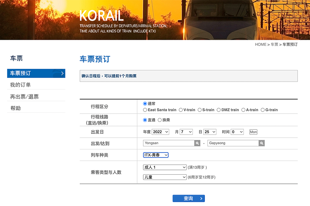The image size is (310, 206).
Task: Click the Gapyeong arrival station field
Action: click(x=233, y=143)
